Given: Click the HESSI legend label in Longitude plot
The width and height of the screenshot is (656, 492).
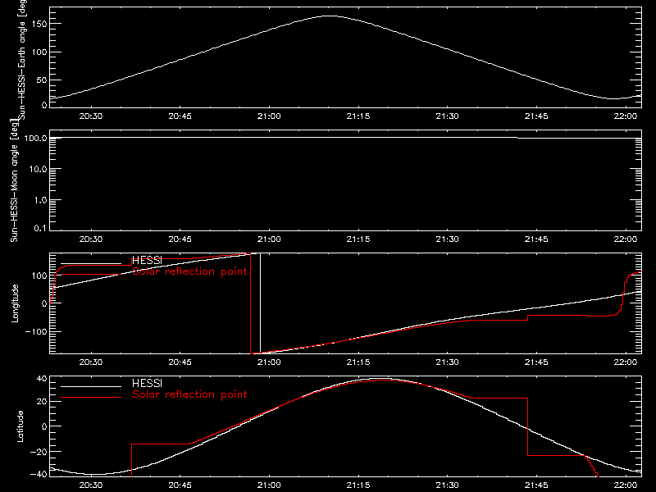Looking at the screenshot, I should [x=147, y=260].
